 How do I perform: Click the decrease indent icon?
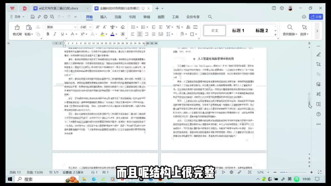pyautogui.click(x=154, y=27)
